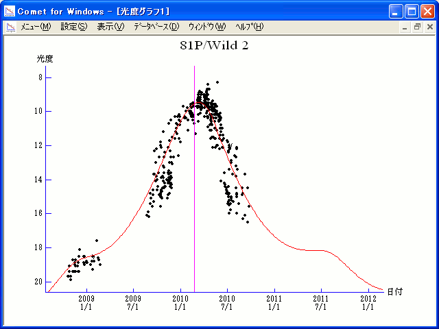This screenshot has width=439, height=329.
Task: Open the ヘルプ(H) menu
Action: (x=250, y=27)
